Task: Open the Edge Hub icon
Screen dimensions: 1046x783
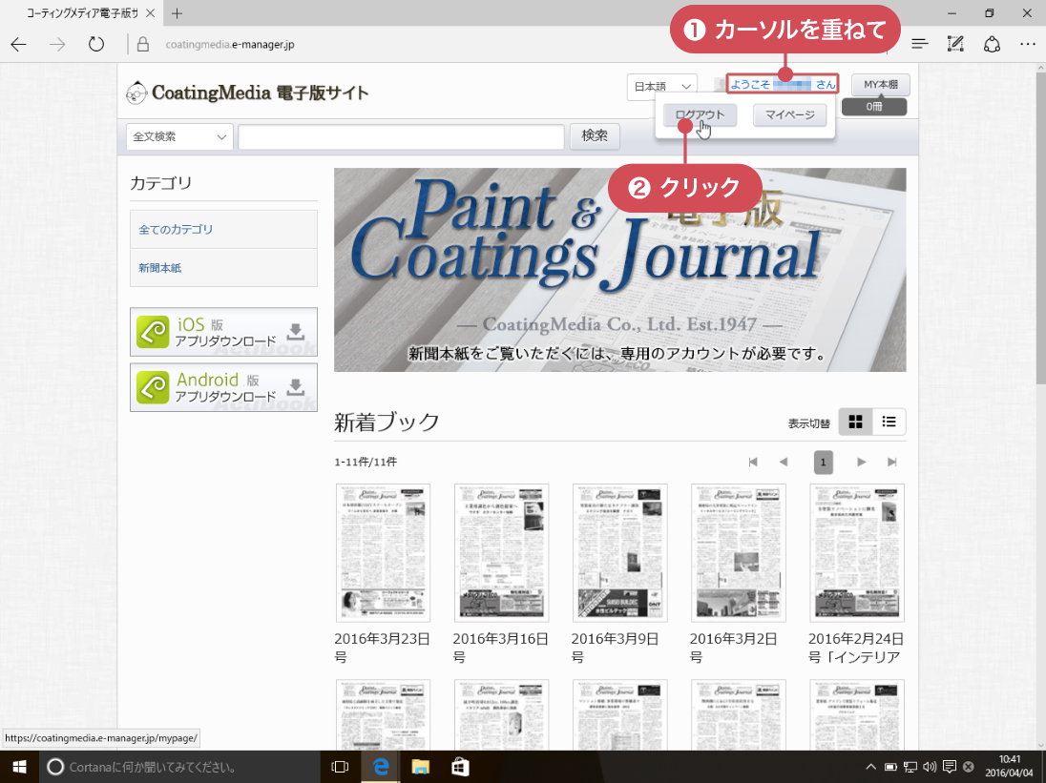Action: coord(919,44)
